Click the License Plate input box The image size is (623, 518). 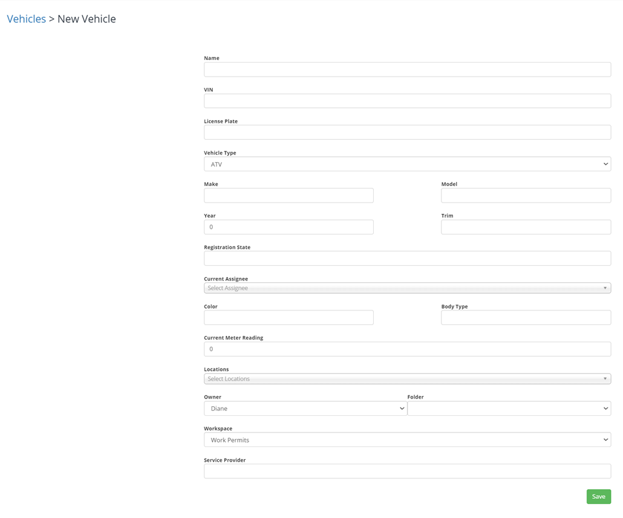(407, 132)
